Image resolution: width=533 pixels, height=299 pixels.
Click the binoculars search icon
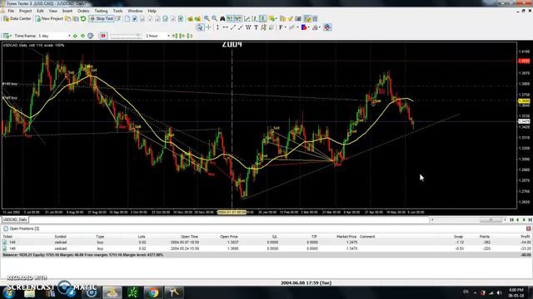pos(222,18)
